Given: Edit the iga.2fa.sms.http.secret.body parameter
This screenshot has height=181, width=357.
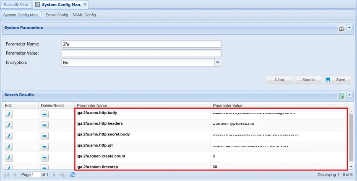Looking at the screenshot, I should (x=9, y=136).
